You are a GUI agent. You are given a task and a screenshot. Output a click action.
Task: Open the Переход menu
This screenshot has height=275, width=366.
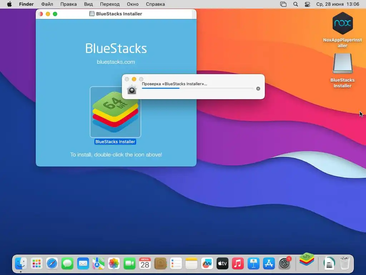click(x=110, y=4)
